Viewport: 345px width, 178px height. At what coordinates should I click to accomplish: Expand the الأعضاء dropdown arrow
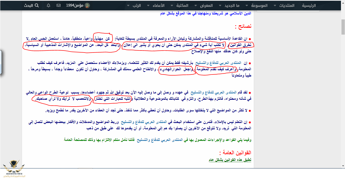pos(148,6)
